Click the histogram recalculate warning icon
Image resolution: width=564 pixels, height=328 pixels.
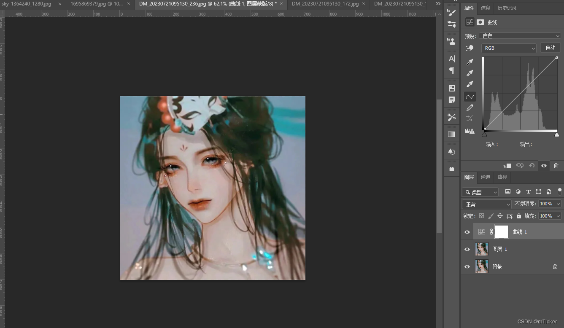(x=470, y=131)
